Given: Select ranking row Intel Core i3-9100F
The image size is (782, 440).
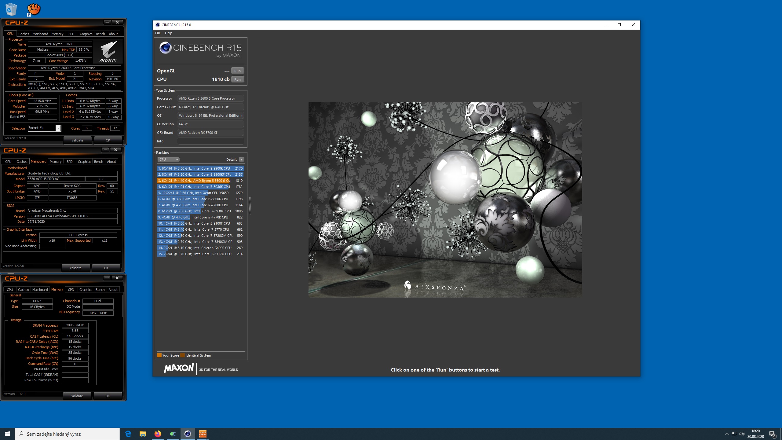Looking at the screenshot, I should click(200, 223).
